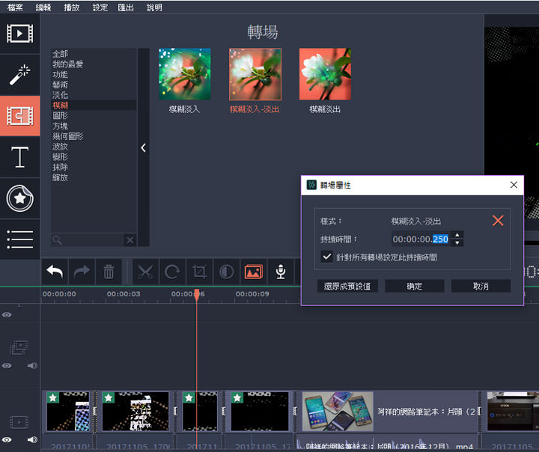Viewport: 539px width, 452px height.
Task: Click the scissors split icon
Action: coord(145,272)
